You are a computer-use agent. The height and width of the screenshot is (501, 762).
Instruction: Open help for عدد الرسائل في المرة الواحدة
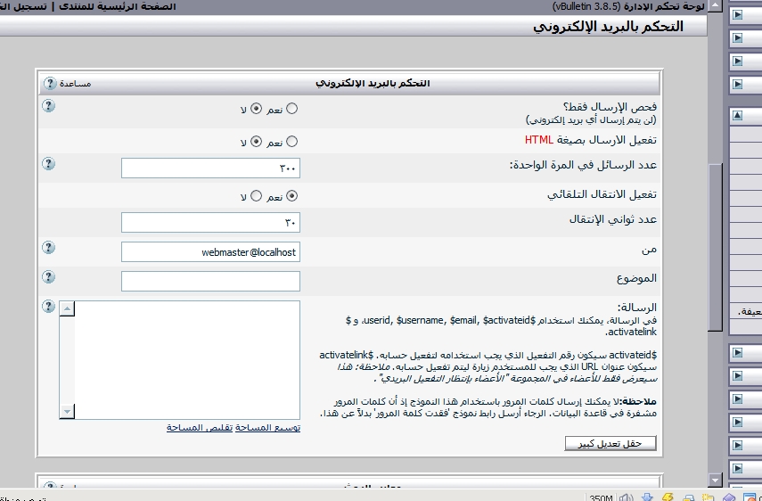tap(48, 163)
